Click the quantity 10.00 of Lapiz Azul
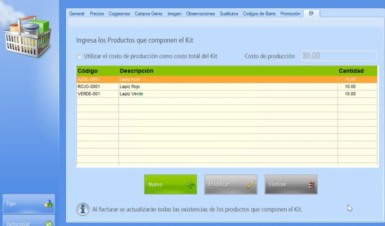Screen dimensions: 385x226 [x=350, y=79]
